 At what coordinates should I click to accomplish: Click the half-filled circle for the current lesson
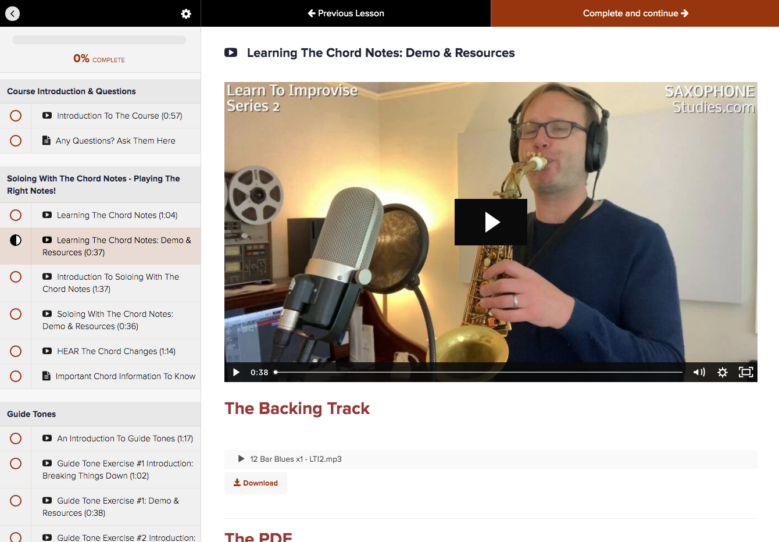point(16,240)
